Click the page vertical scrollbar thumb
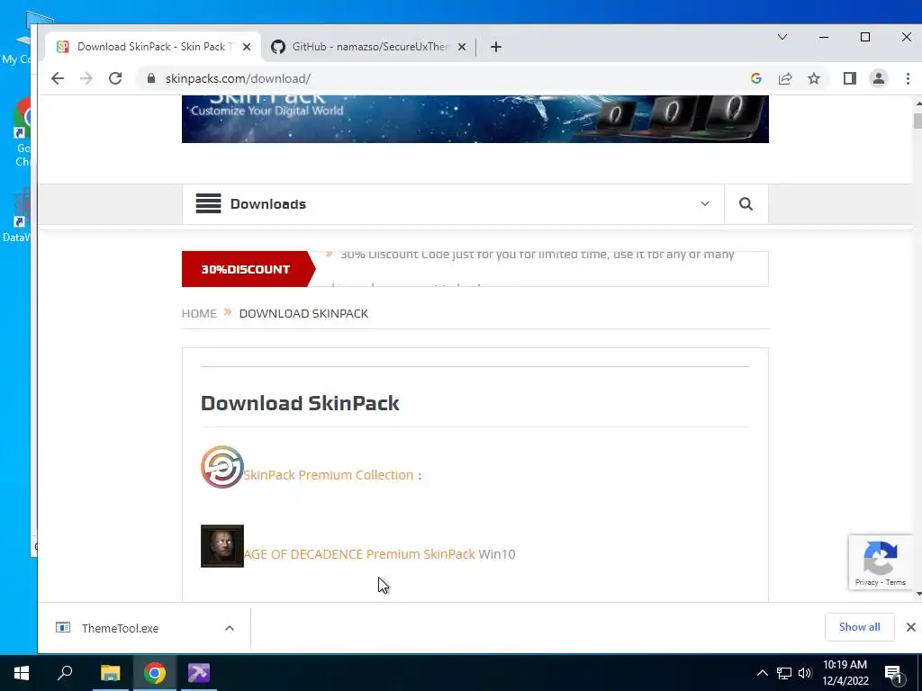 917,121
